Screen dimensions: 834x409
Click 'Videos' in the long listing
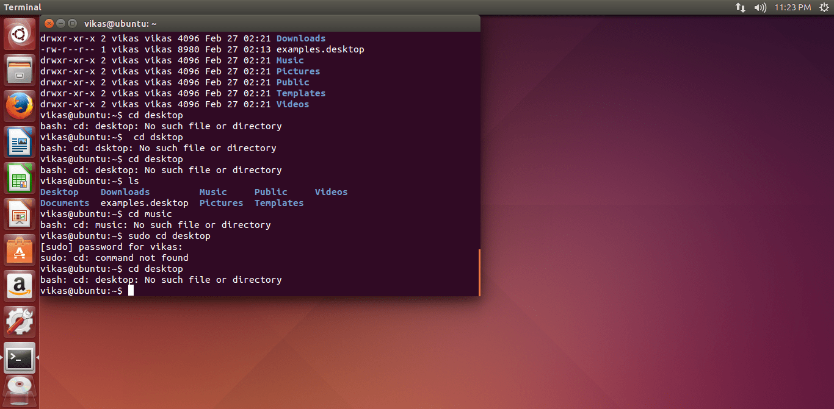click(293, 104)
